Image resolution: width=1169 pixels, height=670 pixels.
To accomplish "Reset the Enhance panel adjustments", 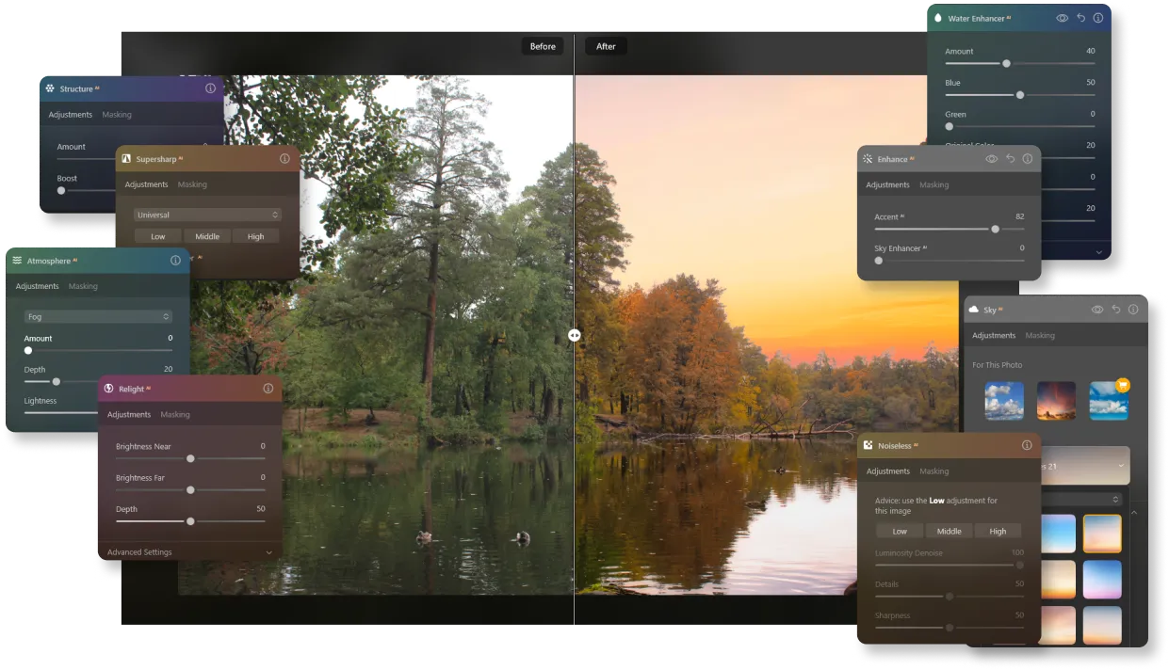I will click(x=1010, y=159).
